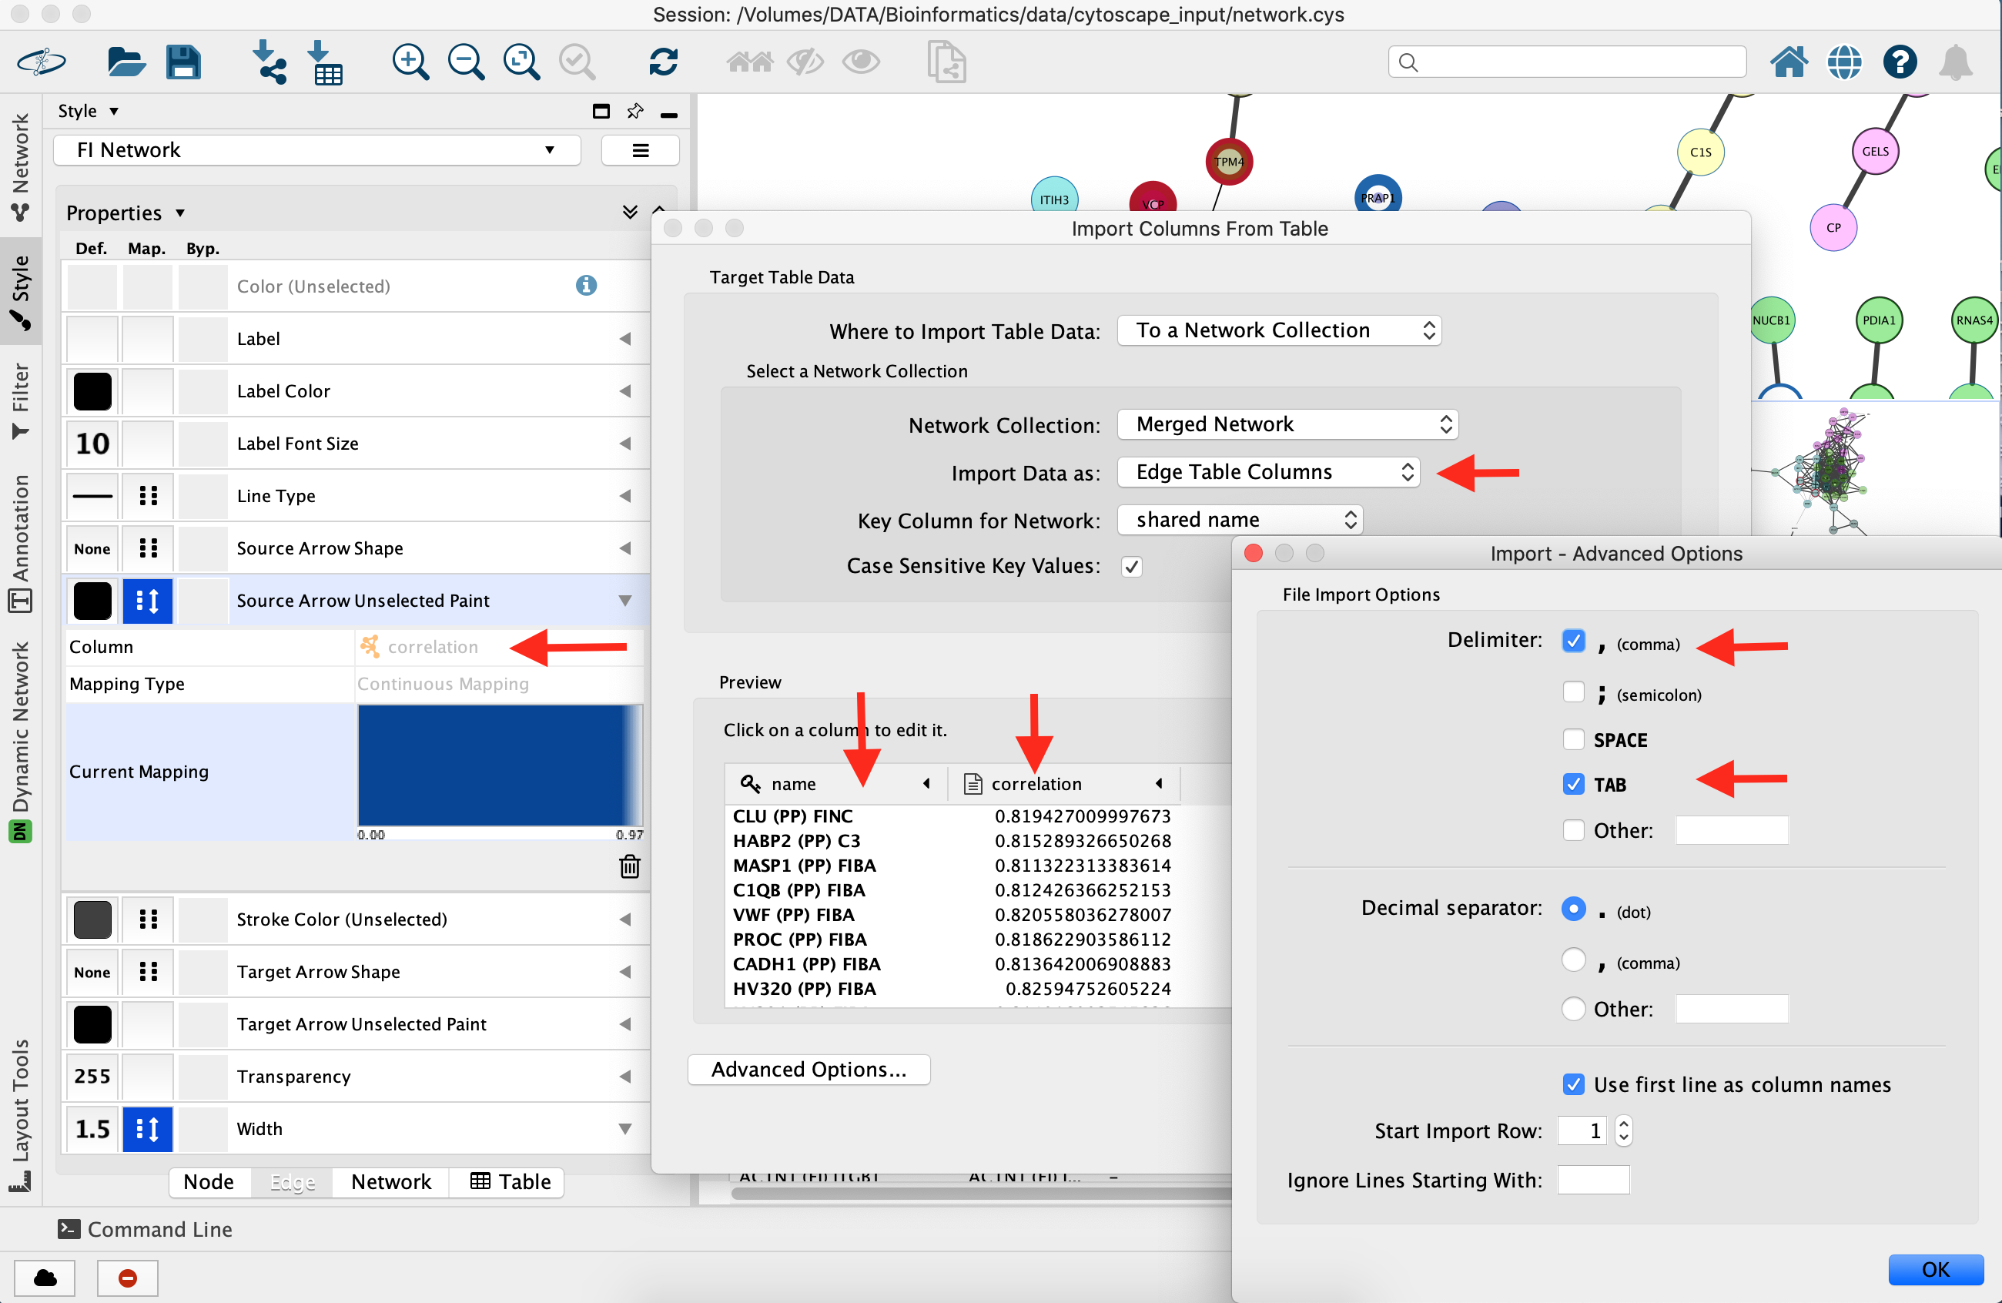Viewport: 2002px width, 1303px height.
Task: Click the Apply Preferred Layout refresh icon
Action: click(x=663, y=62)
